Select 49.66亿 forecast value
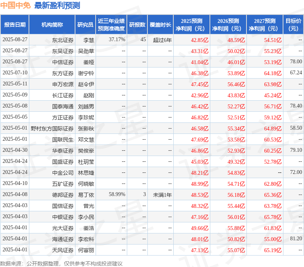Viewport: 304px width, 267px height. pos(200,228)
